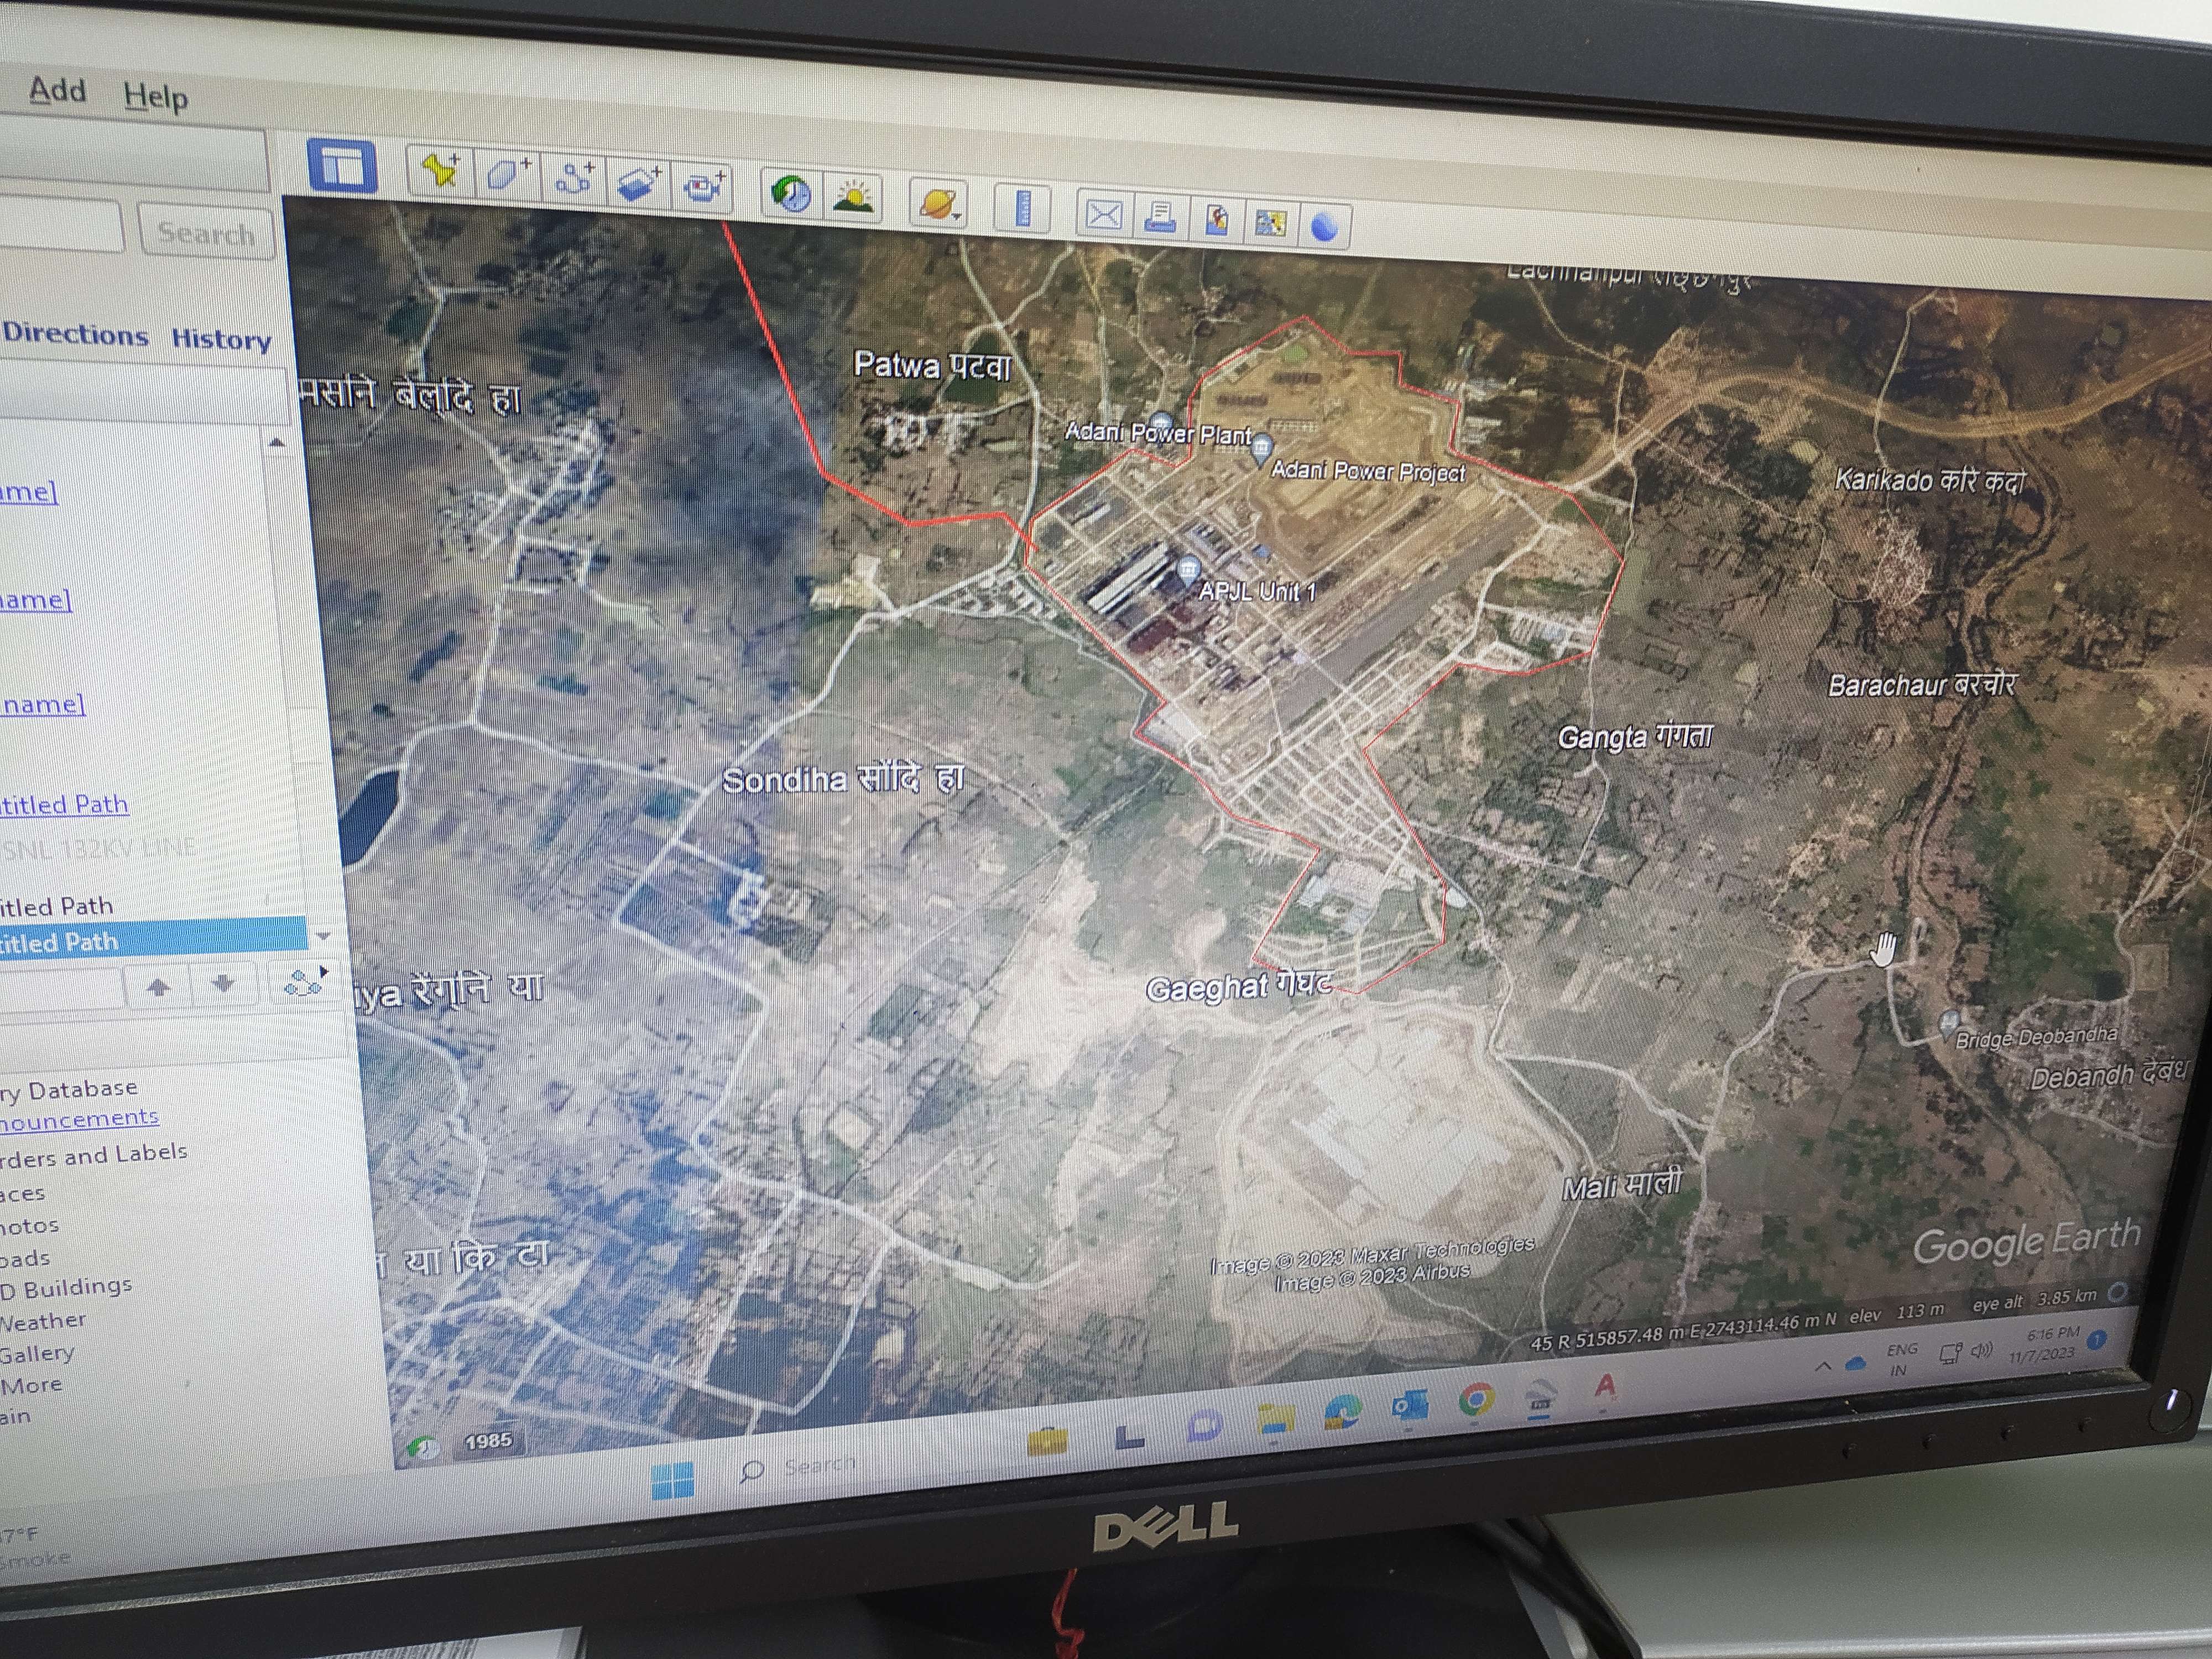2212x1659 pixels.
Task: View this location in Google Maps
Action: click(x=1270, y=223)
